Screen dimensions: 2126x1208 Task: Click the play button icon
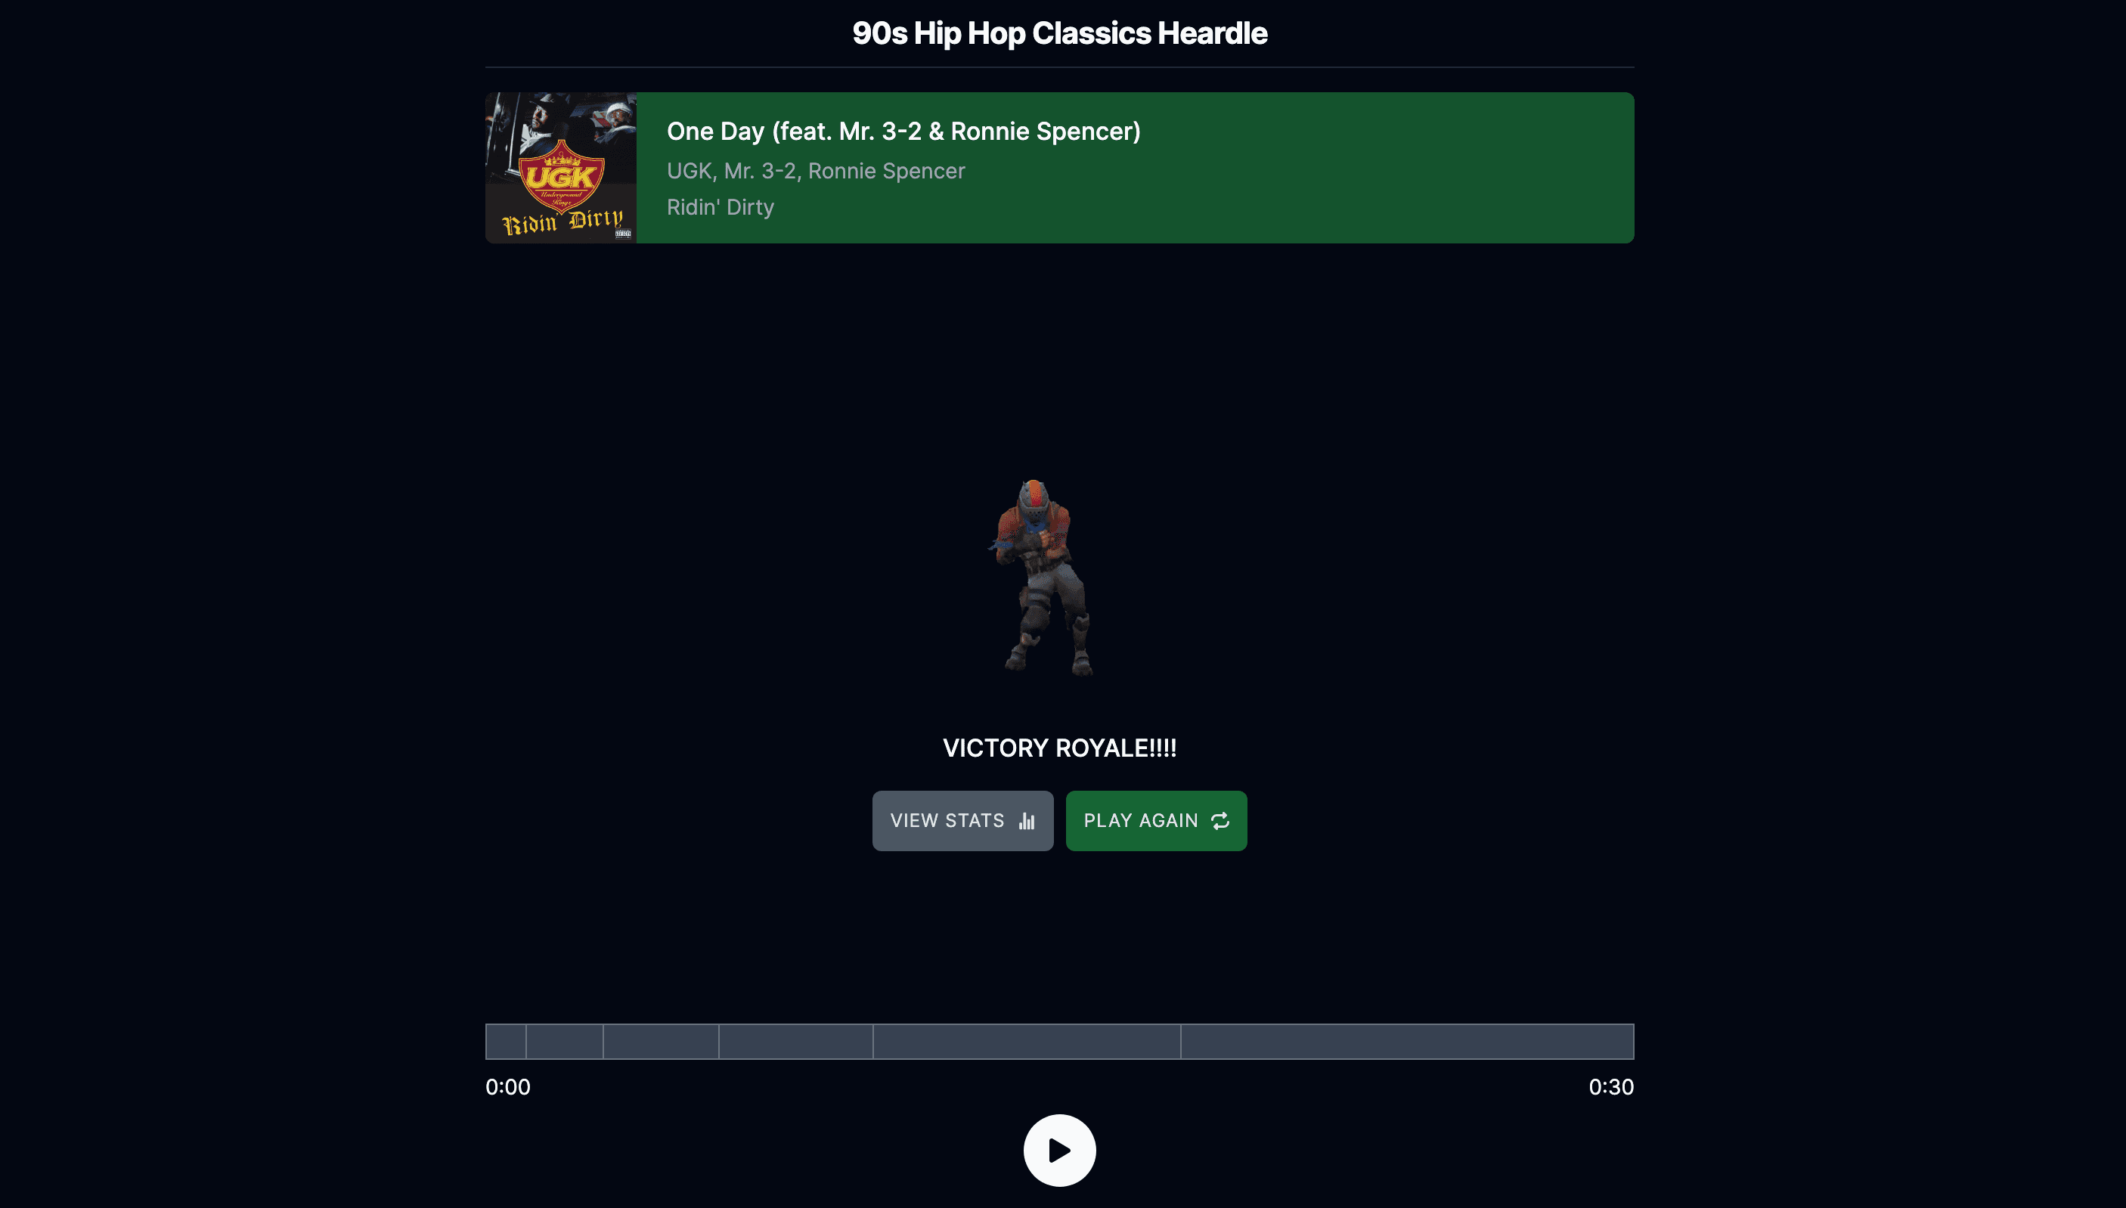[x=1059, y=1150]
